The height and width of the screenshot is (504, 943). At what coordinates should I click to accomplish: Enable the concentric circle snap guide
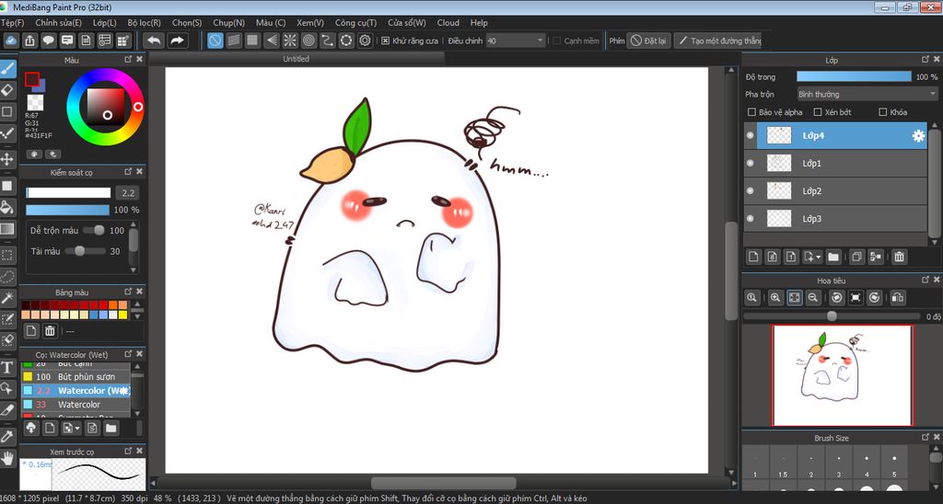point(309,40)
